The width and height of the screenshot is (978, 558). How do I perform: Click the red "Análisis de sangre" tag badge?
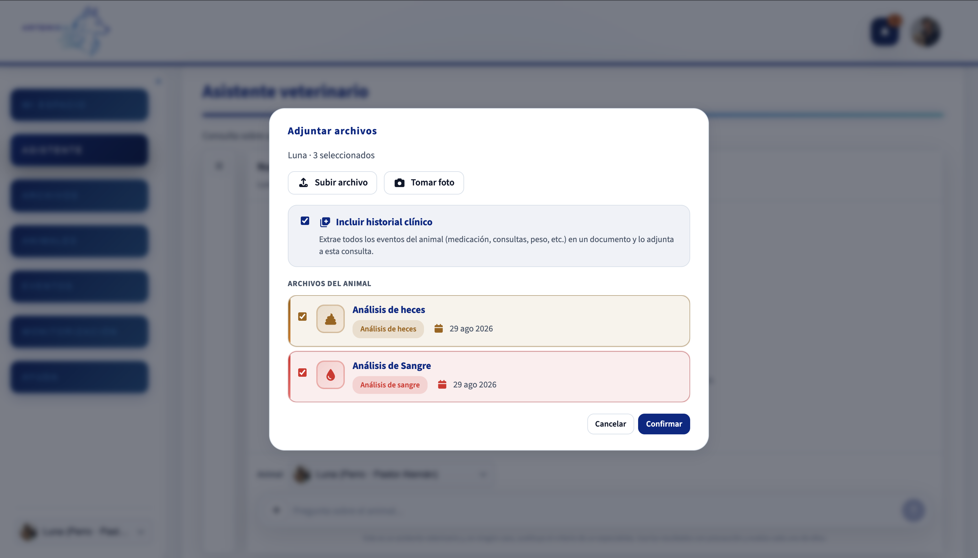click(390, 385)
